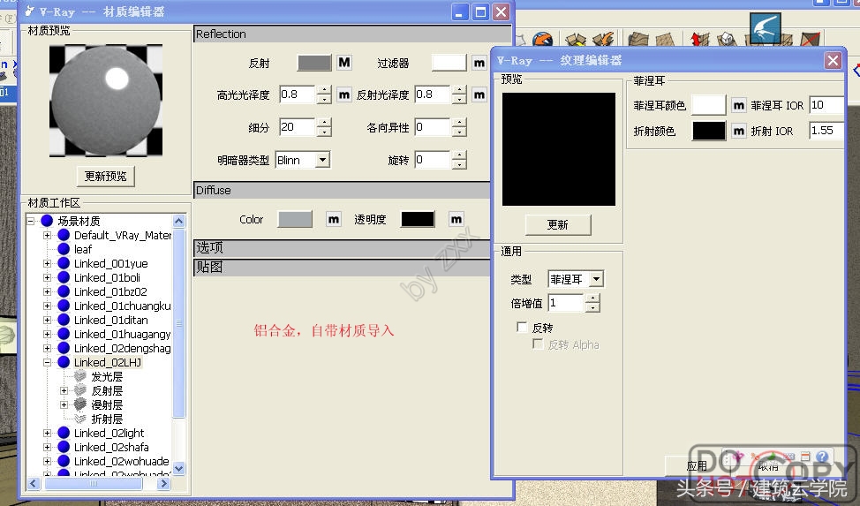This screenshot has width=860, height=506.
Task: Open Fresnel color map m button
Action: click(x=739, y=105)
